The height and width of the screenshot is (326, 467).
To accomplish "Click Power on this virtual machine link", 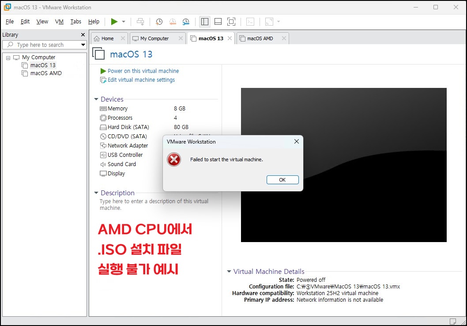I will pyautogui.click(x=143, y=71).
